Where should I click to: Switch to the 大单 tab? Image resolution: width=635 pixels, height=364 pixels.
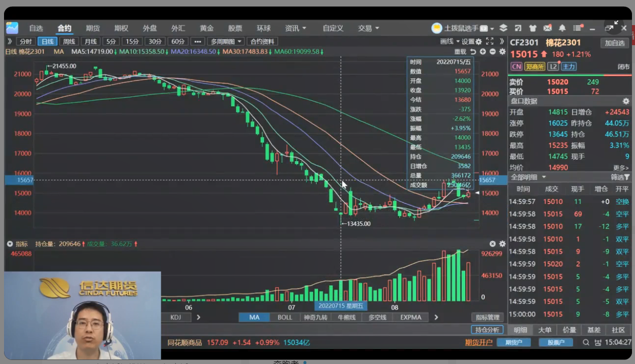click(x=545, y=330)
